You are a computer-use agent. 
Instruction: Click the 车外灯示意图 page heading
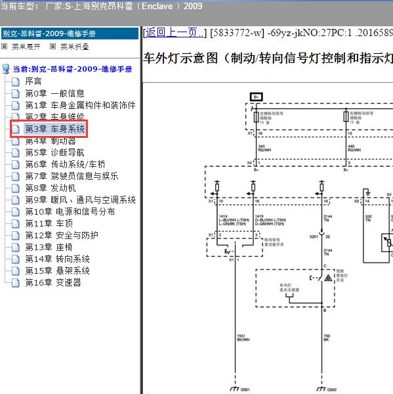pyautogui.click(x=268, y=58)
